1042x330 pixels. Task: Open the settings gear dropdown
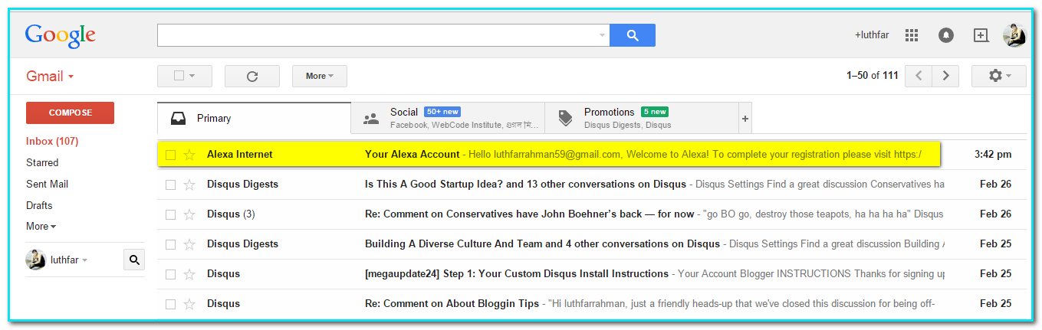pyautogui.click(x=998, y=76)
